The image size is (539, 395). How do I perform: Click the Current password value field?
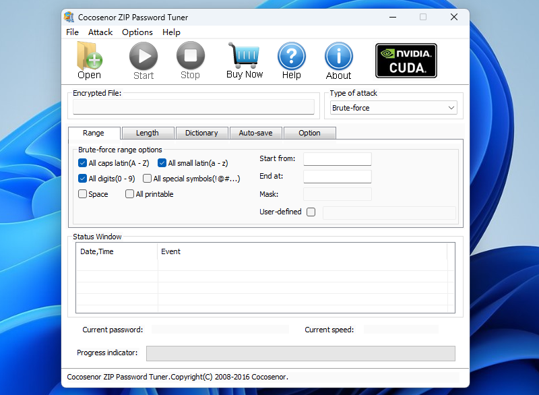tap(220, 330)
